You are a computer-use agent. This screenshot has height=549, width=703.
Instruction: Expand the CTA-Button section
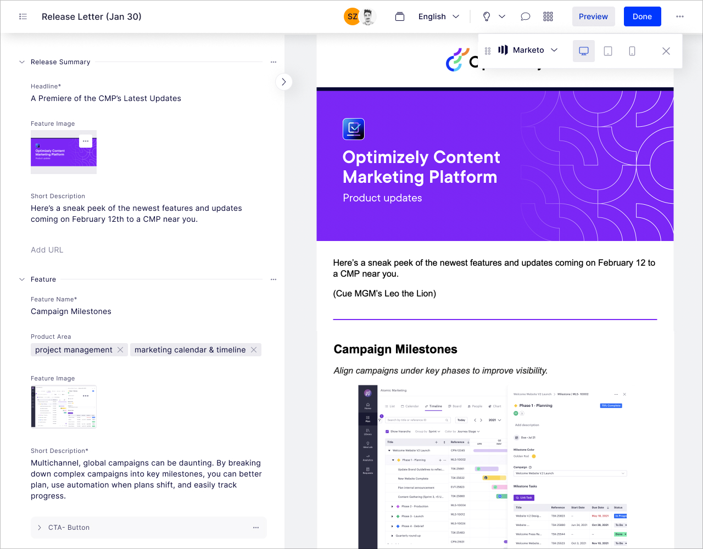39,527
